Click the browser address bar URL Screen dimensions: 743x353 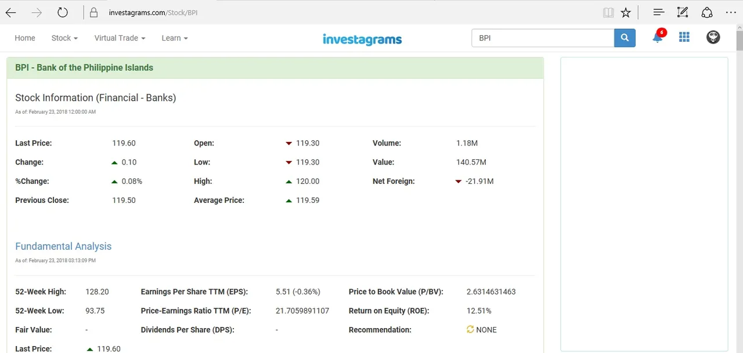153,12
